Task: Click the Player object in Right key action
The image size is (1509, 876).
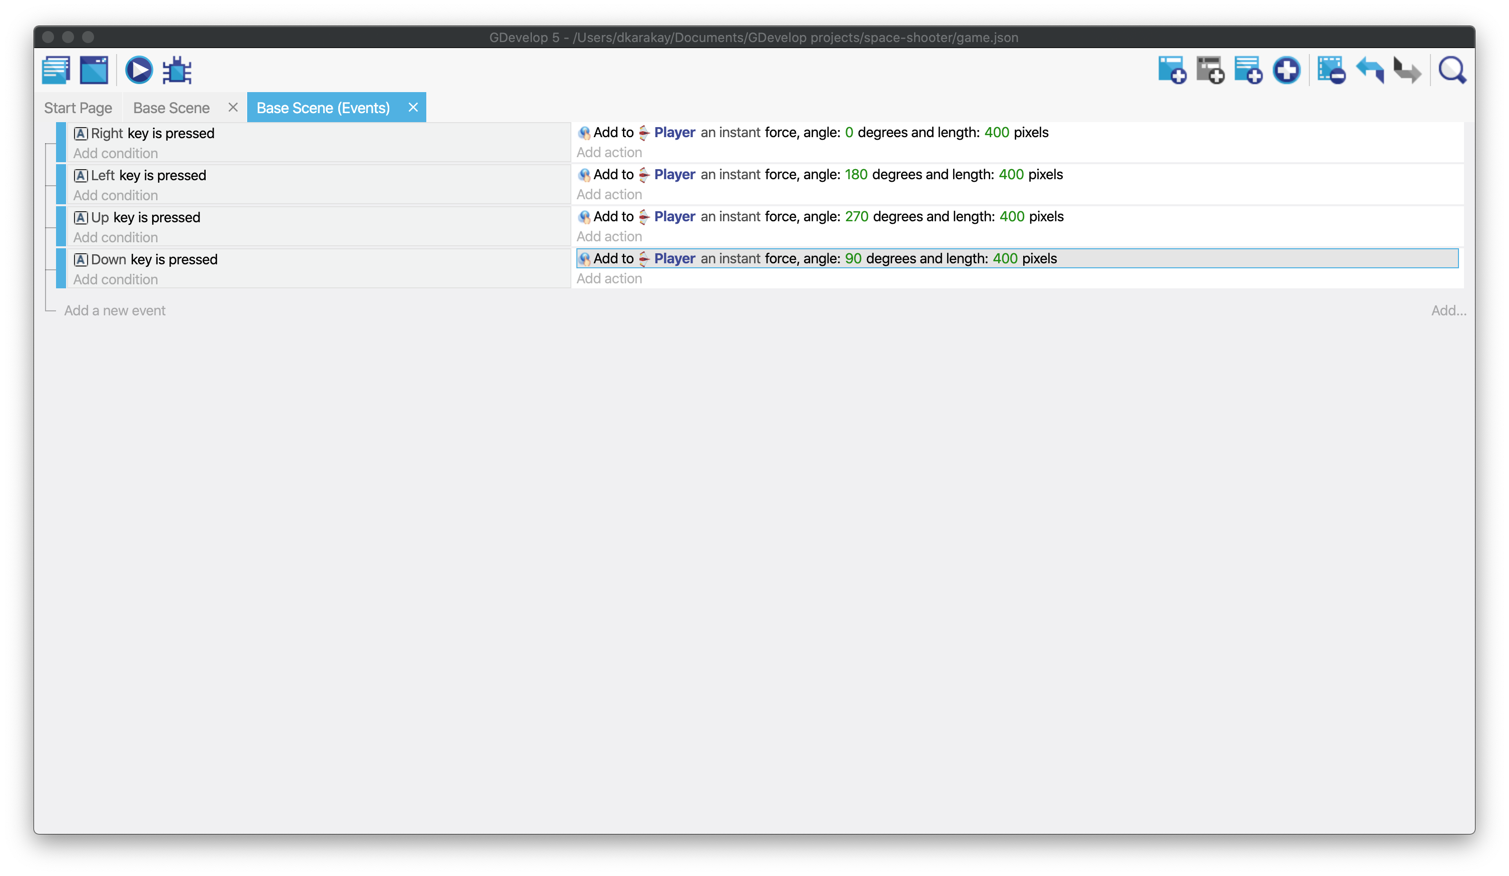Action: [674, 133]
